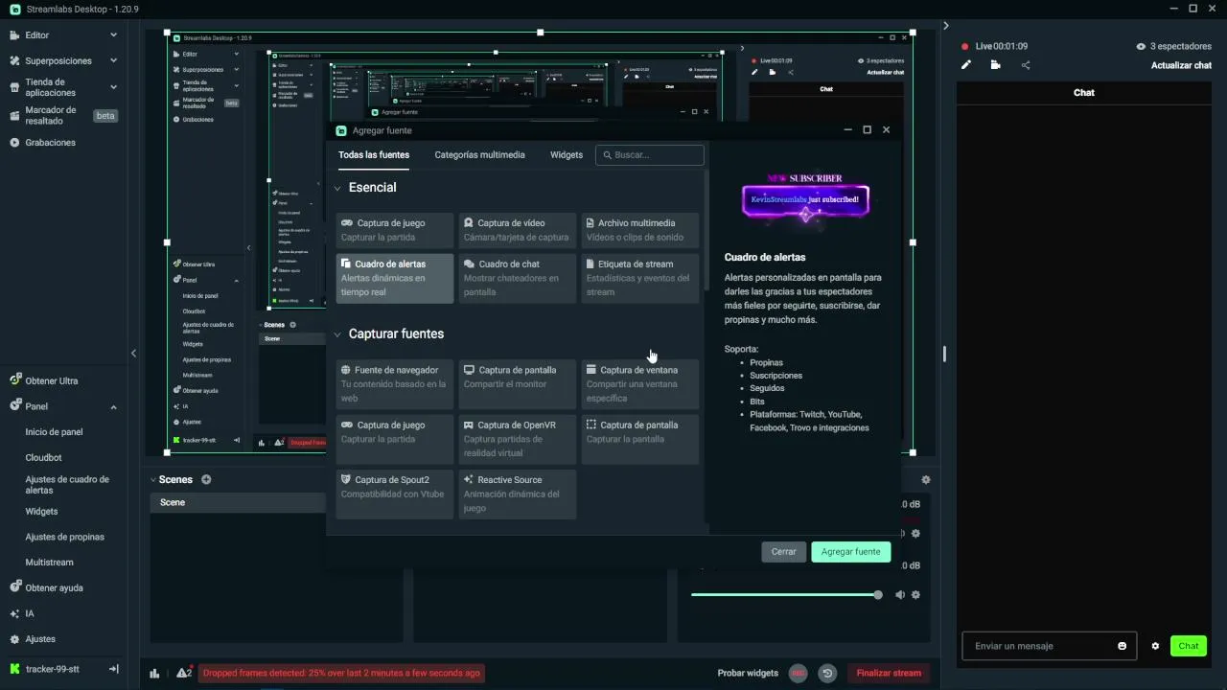Switch to Categorías multimedia tab
Screen dimensions: 1227x690
click(x=479, y=155)
